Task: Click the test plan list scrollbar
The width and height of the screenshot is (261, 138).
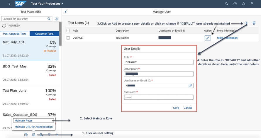Action: pyautogui.click(x=60, y=34)
